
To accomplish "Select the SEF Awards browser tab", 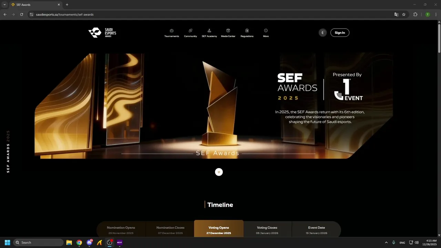I will tap(35, 5).
